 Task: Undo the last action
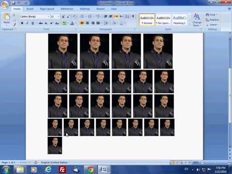pyautogui.click(x=19, y=3)
